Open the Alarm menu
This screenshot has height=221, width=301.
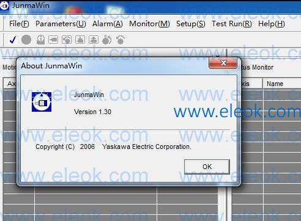108,24
